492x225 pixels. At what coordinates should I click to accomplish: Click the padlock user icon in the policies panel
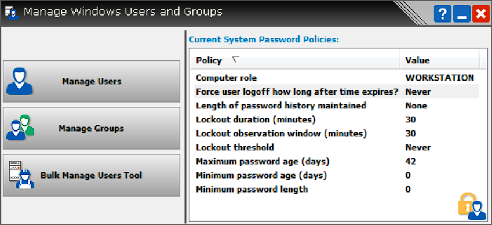pos(472,206)
